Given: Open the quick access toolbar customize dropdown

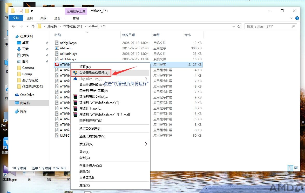Looking at the screenshot, I should 32,11.
